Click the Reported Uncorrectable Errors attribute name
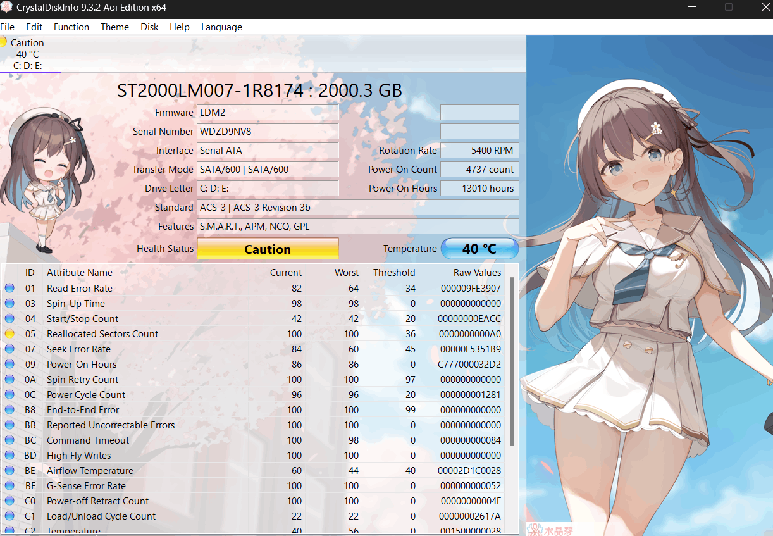This screenshot has width=773, height=536. point(111,425)
